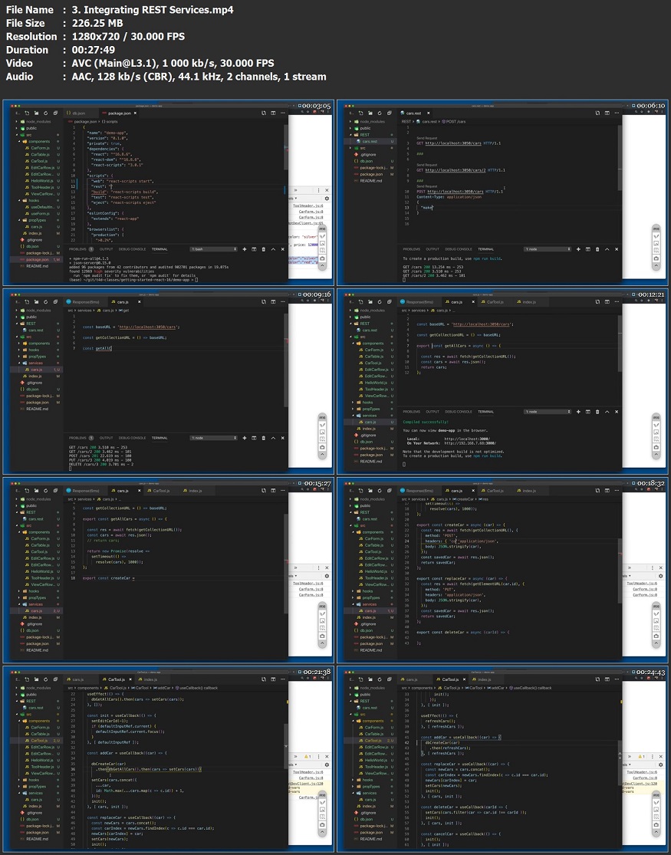Screen dimensions: 671x855
Task: Click the New Terminal plus icon in the 00:09:16 frame
Action: pyautogui.click(x=245, y=438)
